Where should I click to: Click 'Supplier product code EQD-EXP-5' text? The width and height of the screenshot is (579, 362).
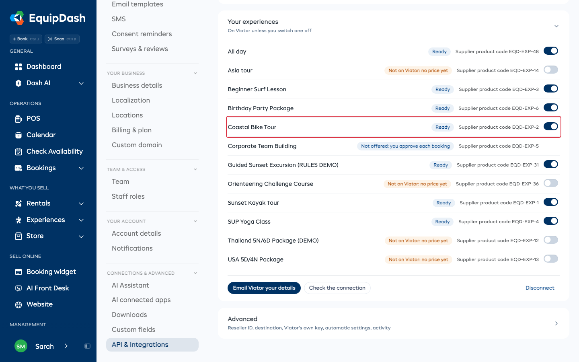click(x=499, y=146)
